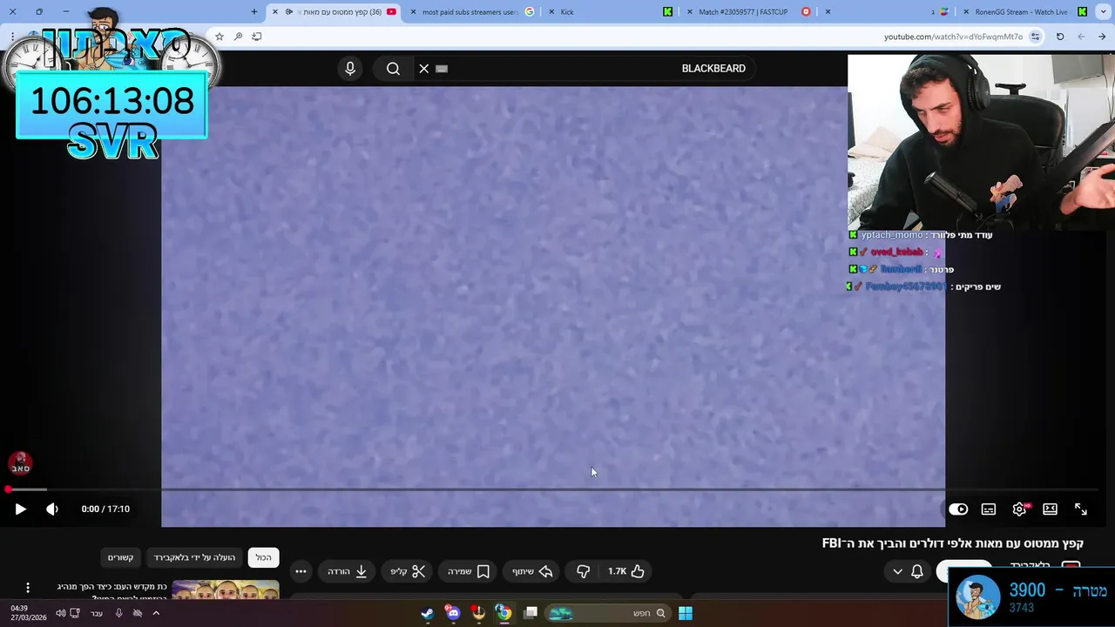Save the video using the שמירה button

click(x=469, y=571)
